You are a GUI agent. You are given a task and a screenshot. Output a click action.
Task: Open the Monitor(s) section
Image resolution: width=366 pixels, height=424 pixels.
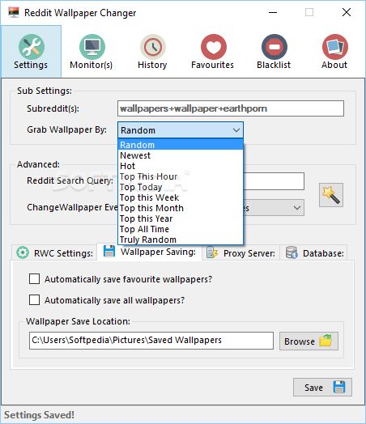click(91, 51)
